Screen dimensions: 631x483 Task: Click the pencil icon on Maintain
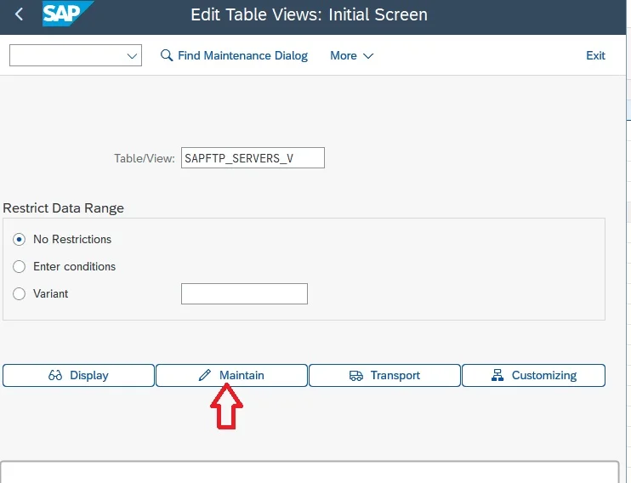tap(204, 376)
